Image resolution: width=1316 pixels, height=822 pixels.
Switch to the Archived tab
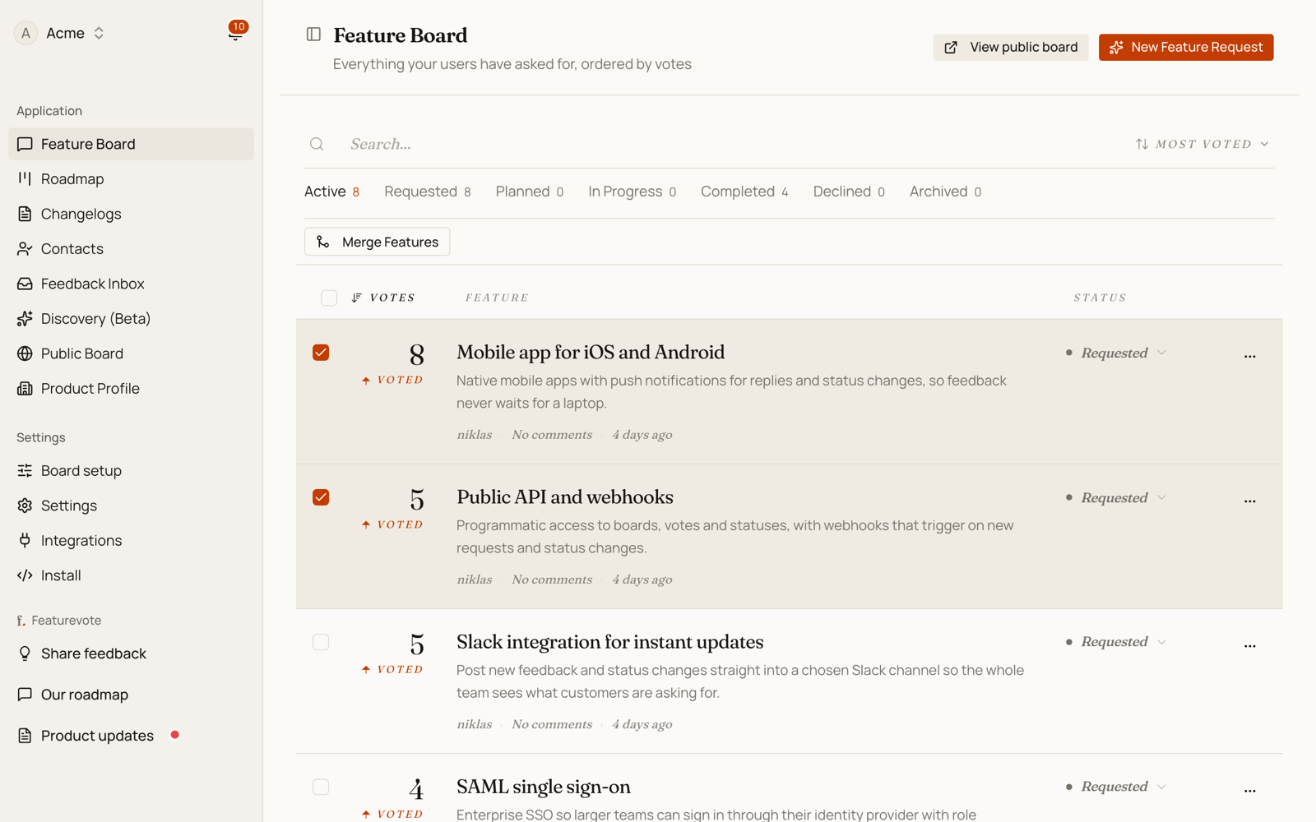(x=945, y=192)
